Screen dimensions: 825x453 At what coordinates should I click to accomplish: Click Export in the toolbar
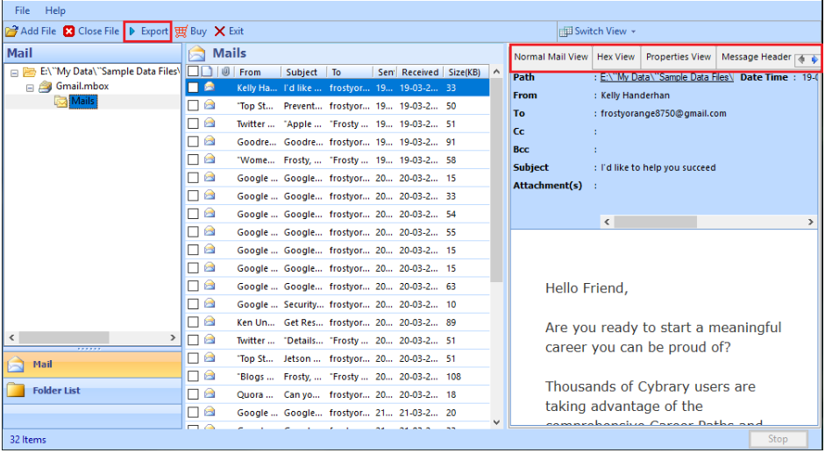[x=148, y=32]
